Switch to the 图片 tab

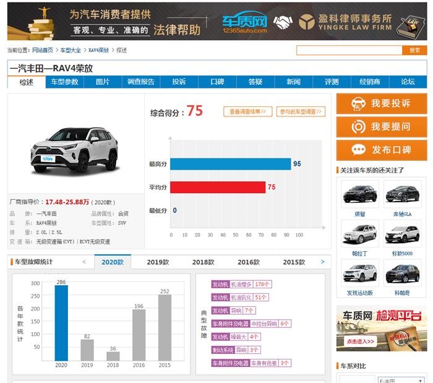103,82
